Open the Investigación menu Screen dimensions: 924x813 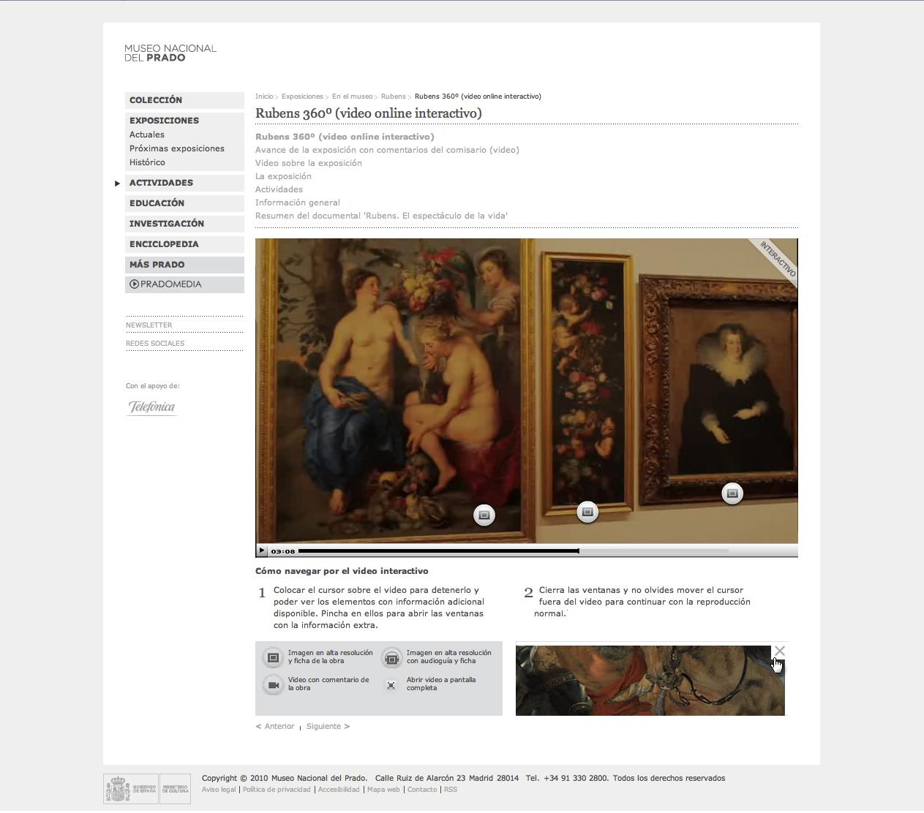[184, 224]
